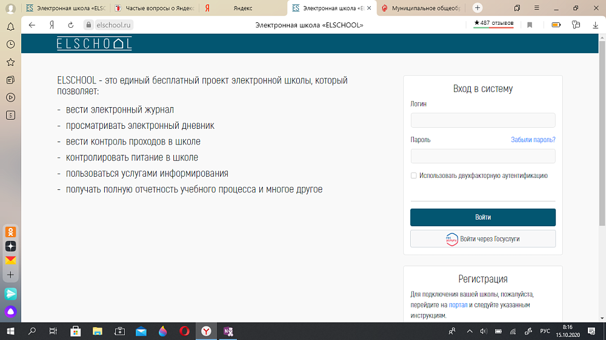This screenshot has height=340, width=606.
Task: Open Odnoklassniki shortcut in sidebar
Action: click(10, 232)
